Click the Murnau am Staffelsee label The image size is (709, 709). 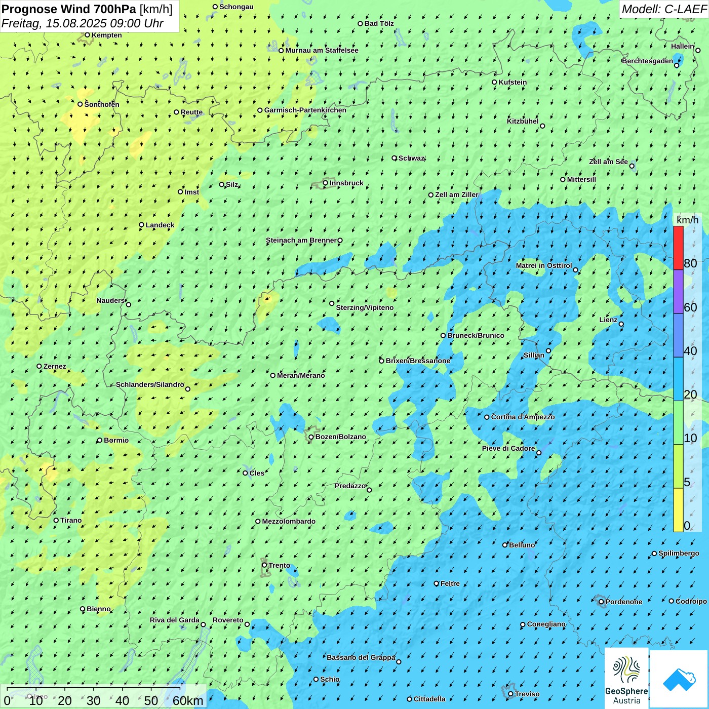pyautogui.click(x=322, y=50)
